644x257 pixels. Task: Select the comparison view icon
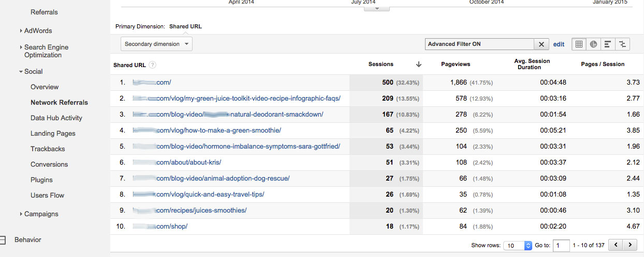pyautogui.click(x=622, y=44)
